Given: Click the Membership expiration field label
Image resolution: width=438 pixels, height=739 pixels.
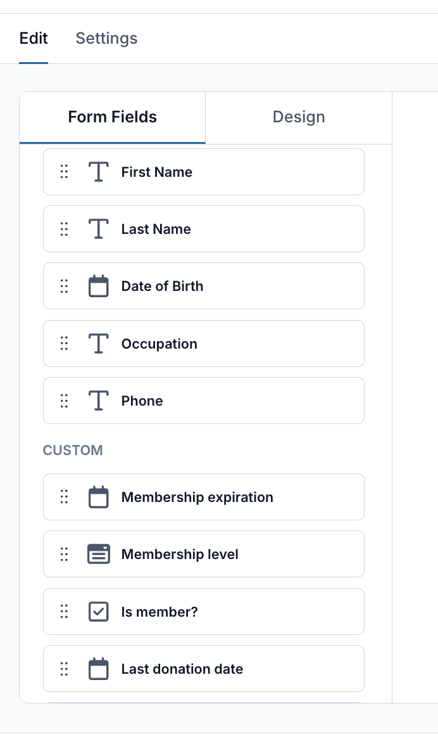Looking at the screenshot, I should [x=197, y=498].
